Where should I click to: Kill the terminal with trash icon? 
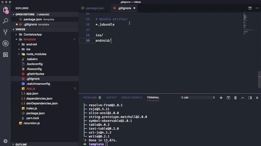235,98
